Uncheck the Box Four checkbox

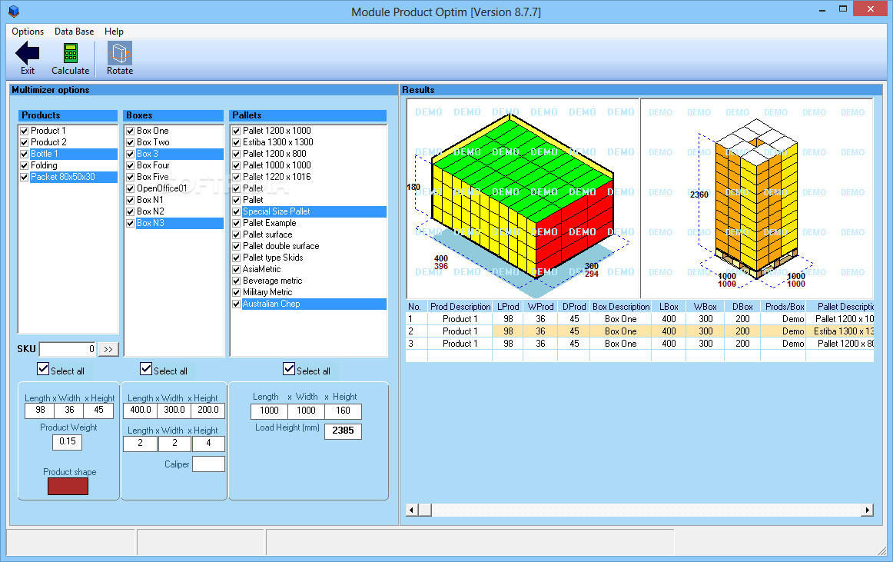[x=130, y=165]
